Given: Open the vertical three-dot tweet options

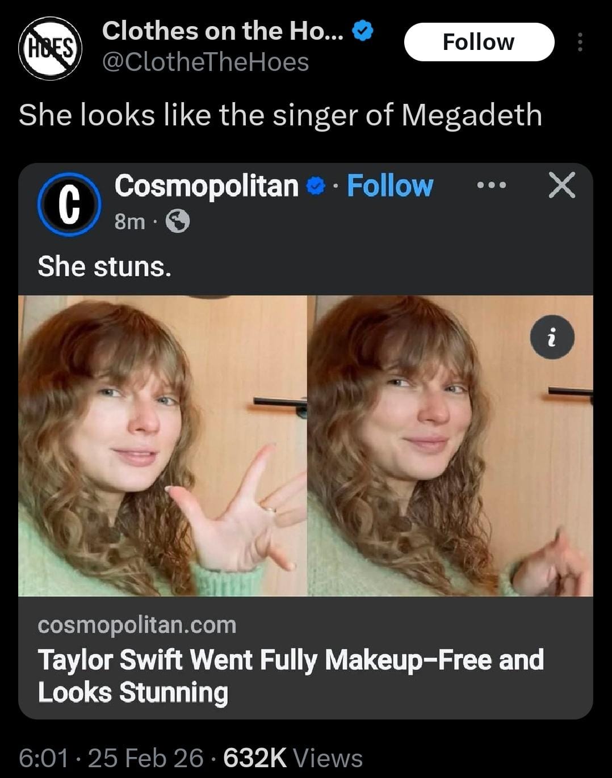Looking at the screenshot, I should [x=580, y=42].
